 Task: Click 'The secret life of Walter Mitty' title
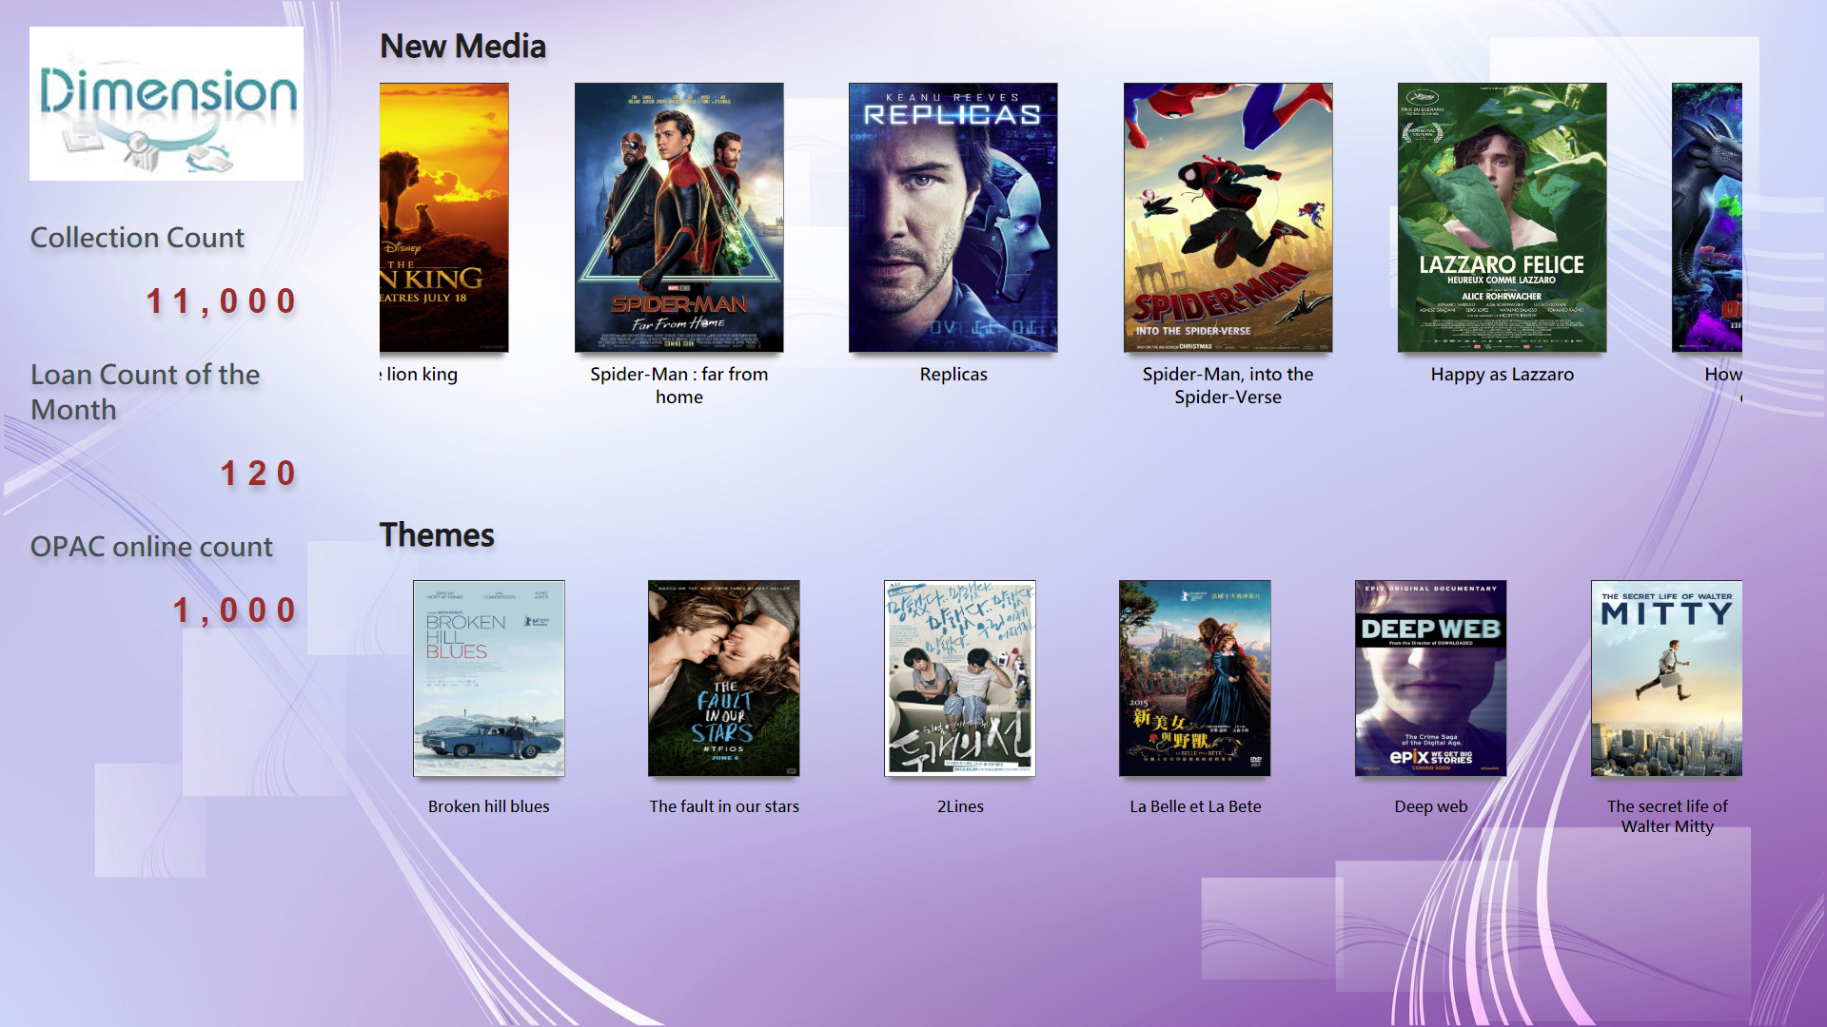click(x=1667, y=816)
